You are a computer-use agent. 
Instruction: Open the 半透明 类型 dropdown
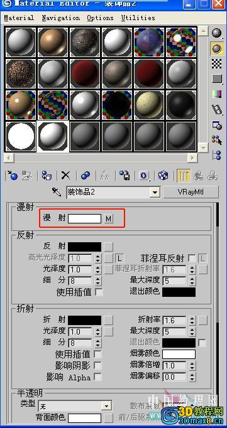coord(107,407)
